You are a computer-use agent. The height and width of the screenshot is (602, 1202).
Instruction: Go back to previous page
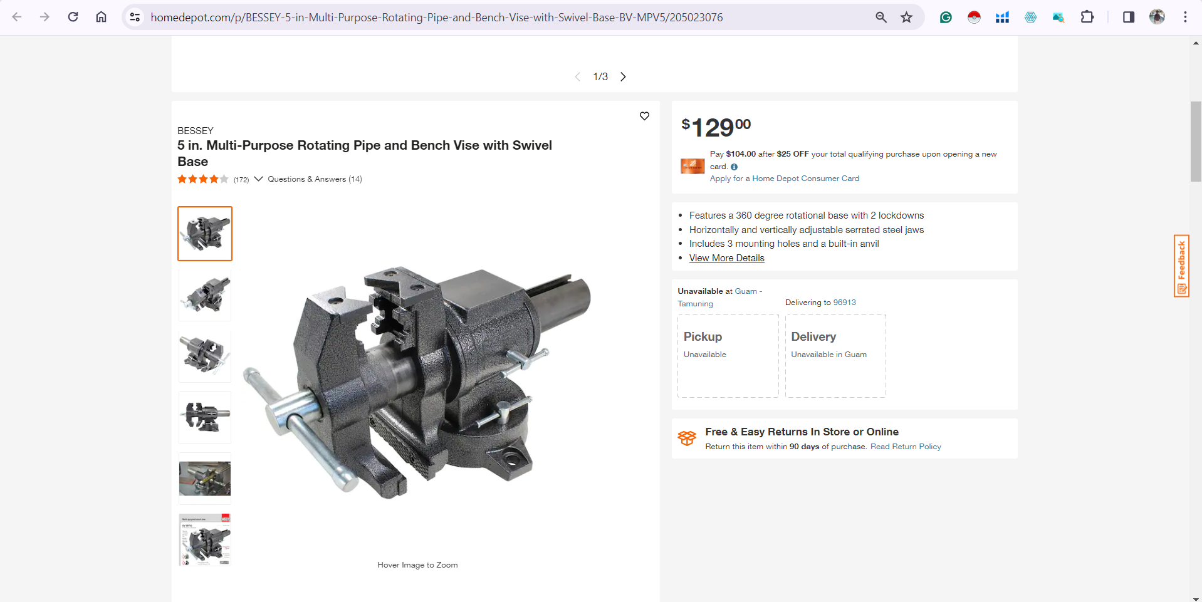click(x=17, y=17)
